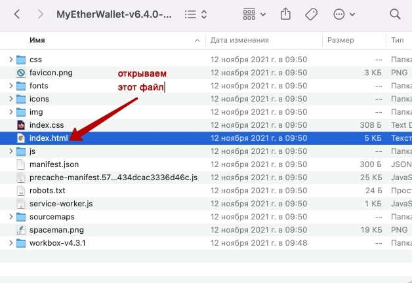Click the manifest.json file name
This screenshot has height=283, width=412.
54,164
